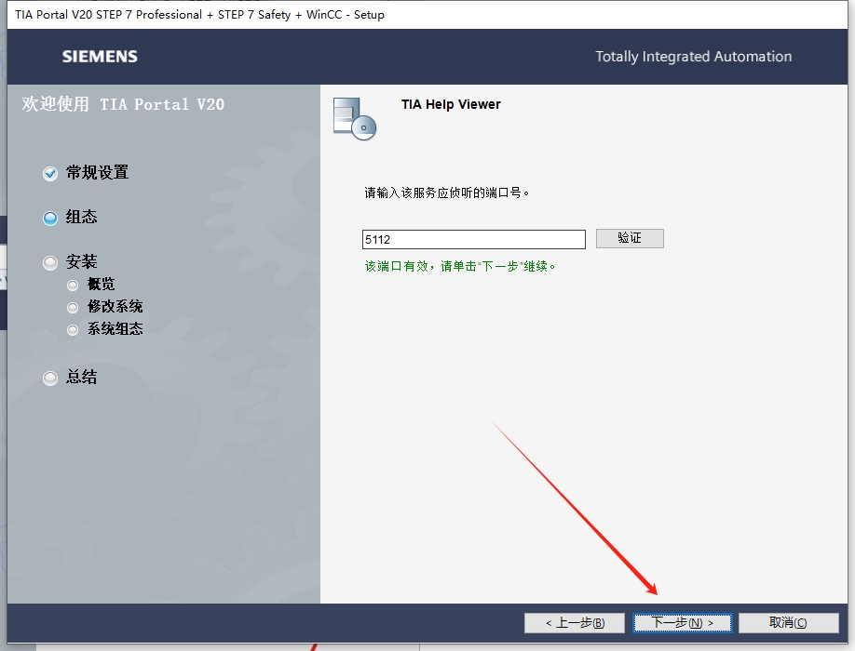855x651 pixels.
Task: Select the 组态 step label
Action: click(x=82, y=217)
